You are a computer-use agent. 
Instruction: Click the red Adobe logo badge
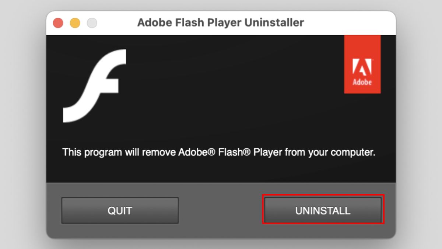362,63
